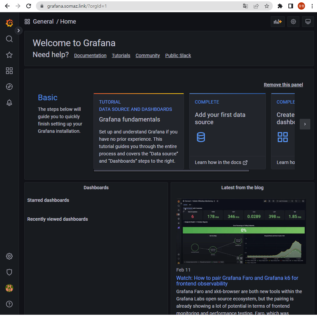The height and width of the screenshot is (317, 317).
Task: Click the browser back arrow
Action: click(x=7, y=6)
